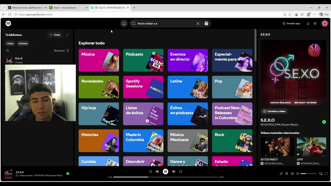The image size is (331, 186).
Task: Open AFTER PARTY related video
Action: click(x=277, y=151)
